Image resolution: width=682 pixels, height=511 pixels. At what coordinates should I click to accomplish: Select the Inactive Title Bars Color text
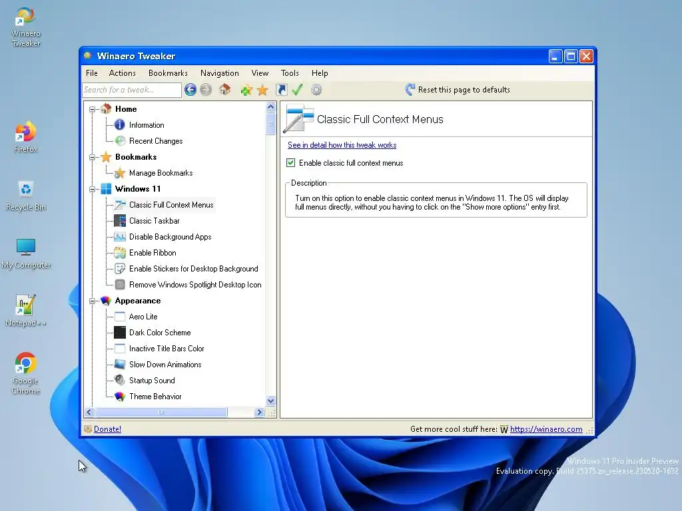click(167, 349)
